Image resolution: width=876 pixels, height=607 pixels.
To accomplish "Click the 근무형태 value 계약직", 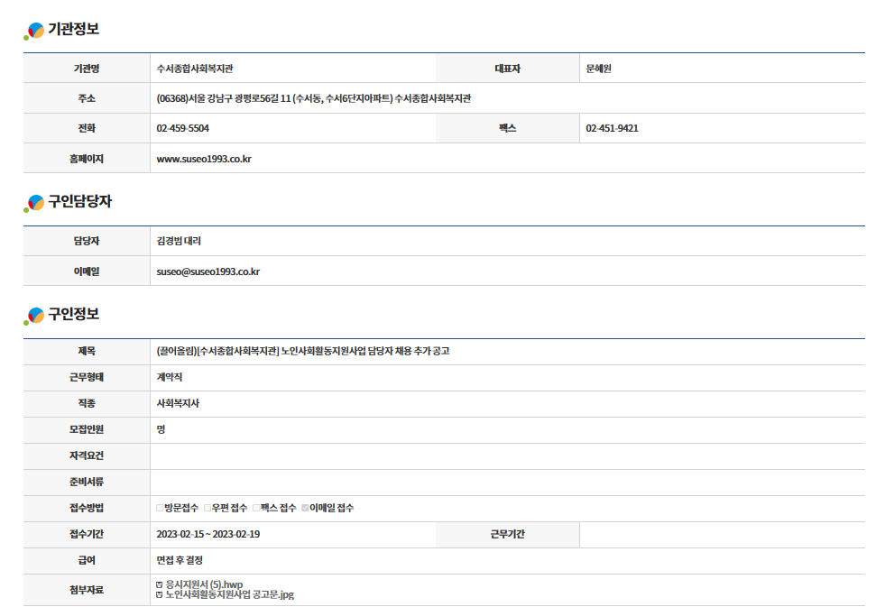I will click(x=170, y=378).
